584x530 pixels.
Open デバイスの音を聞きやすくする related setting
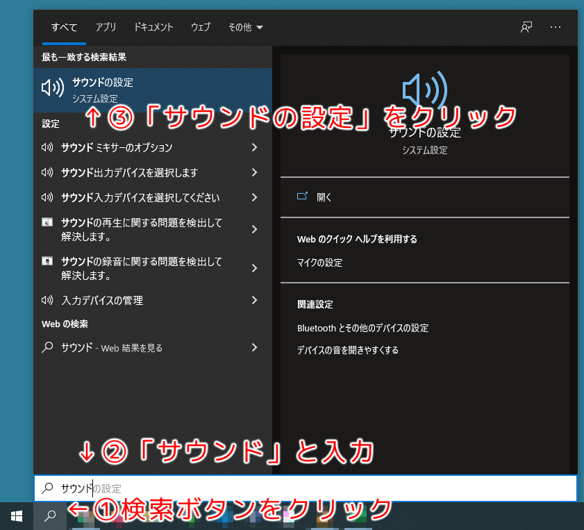[347, 350]
